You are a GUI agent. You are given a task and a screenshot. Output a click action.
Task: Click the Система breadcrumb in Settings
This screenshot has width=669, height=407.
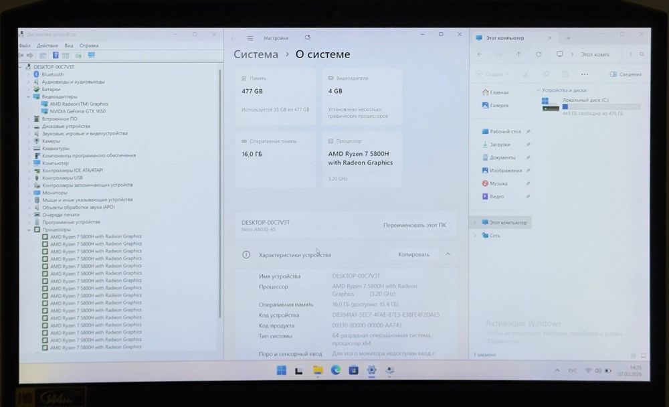pos(256,54)
